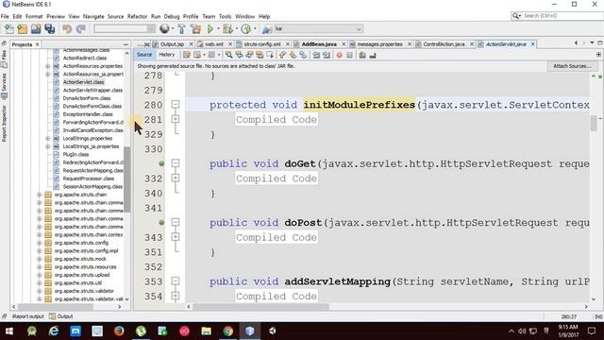Collapse the doGet method fold marker
This screenshot has height=340, width=604.
pos(176,163)
